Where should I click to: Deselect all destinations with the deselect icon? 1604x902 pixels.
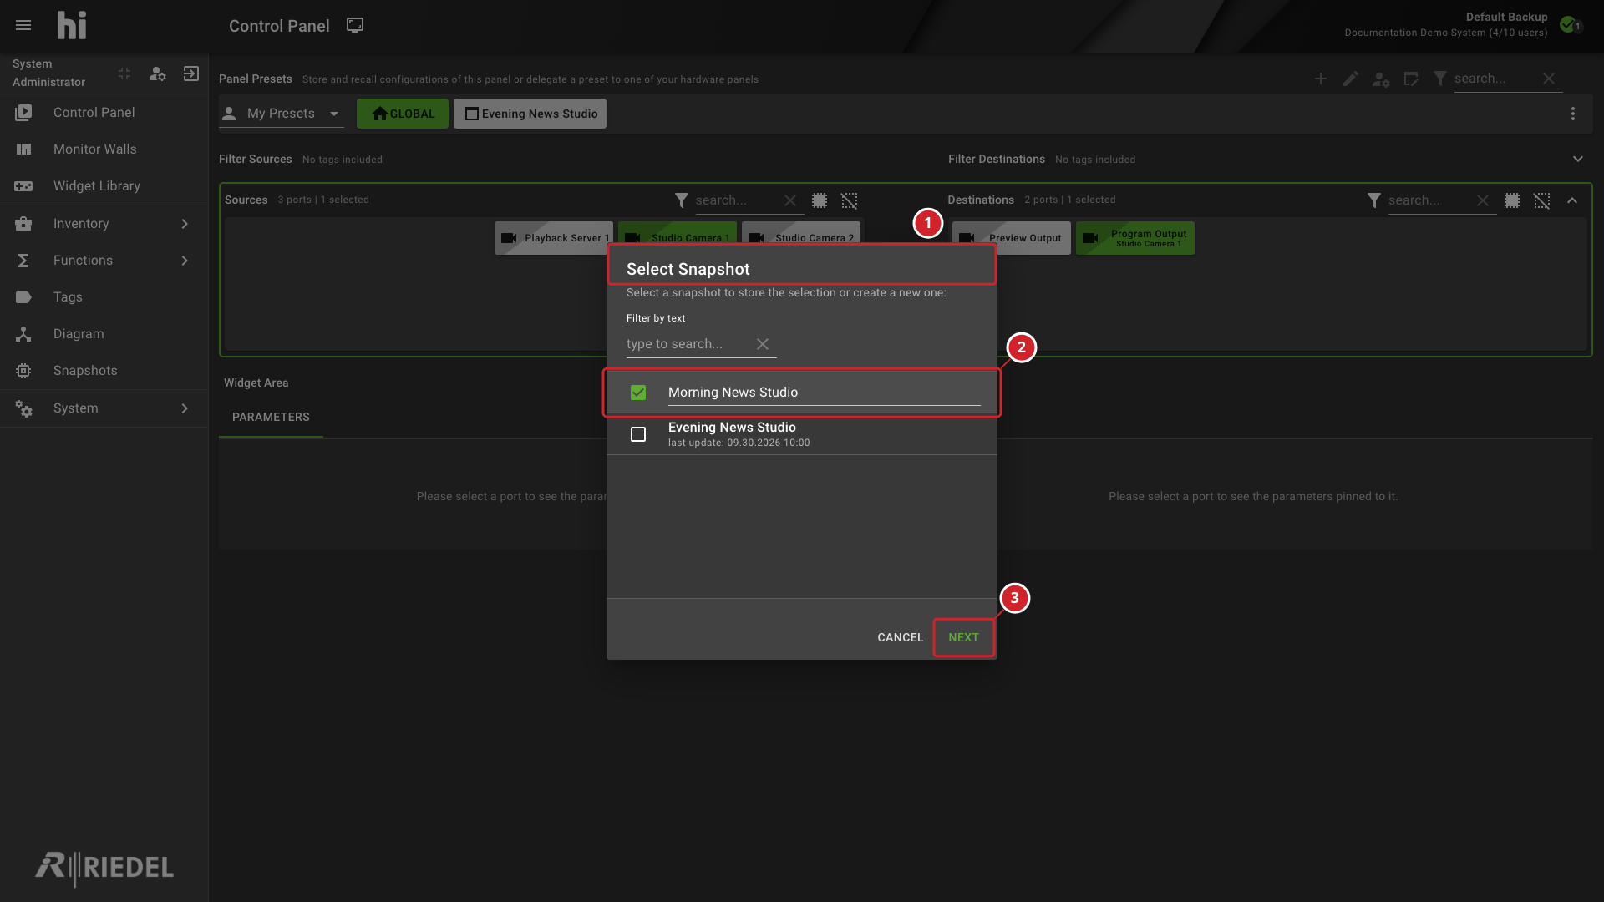point(1542,200)
